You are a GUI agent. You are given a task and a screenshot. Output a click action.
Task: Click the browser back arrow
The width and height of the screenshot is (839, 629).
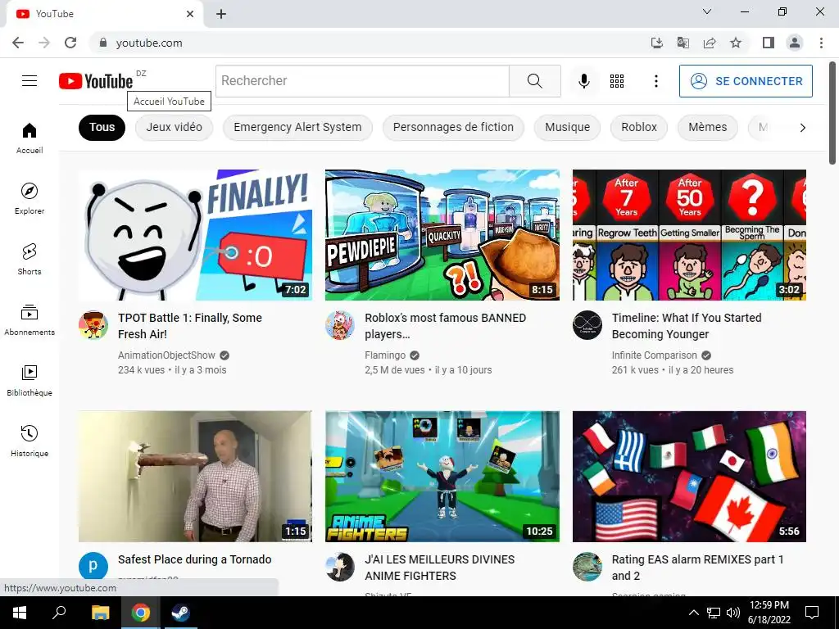coord(18,43)
